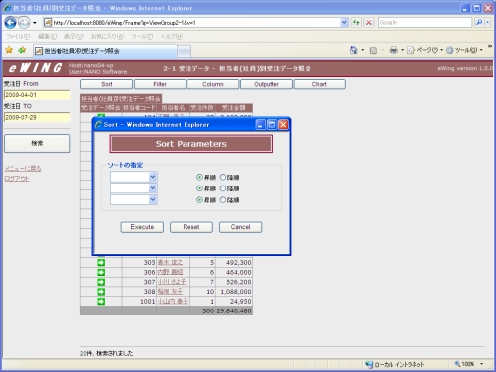This screenshot has height=372, width=496.
Task: Select descending radio for first sort key
Action: (223, 177)
